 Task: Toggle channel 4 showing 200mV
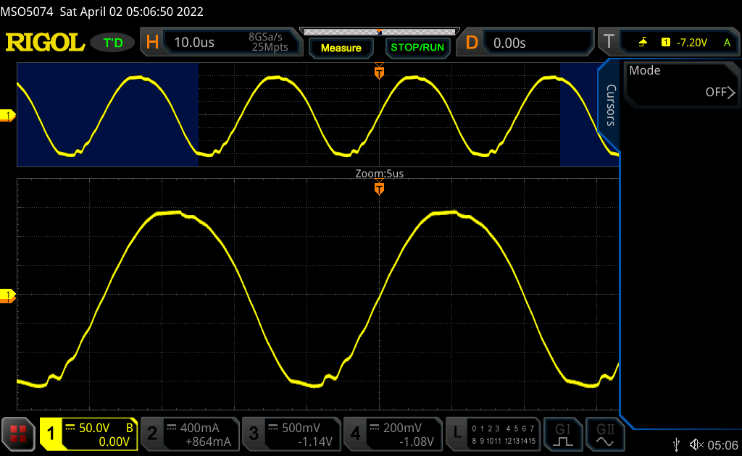[x=392, y=434]
